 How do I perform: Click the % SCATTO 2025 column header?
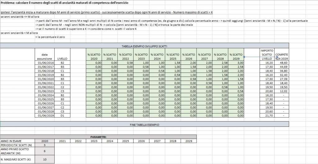(x=173, y=56)
